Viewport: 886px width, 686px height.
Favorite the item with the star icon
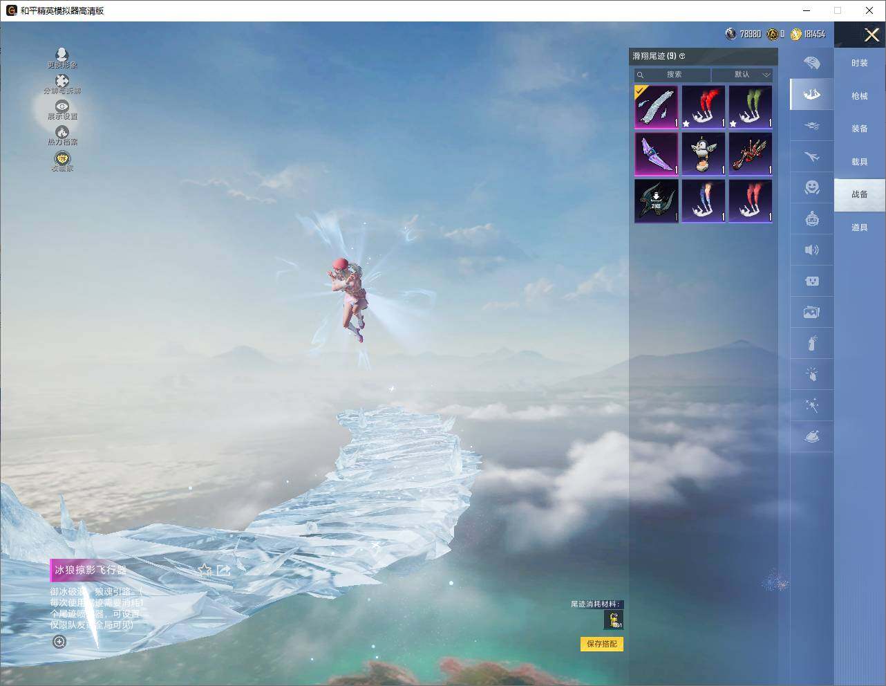[x=205, y=570]
